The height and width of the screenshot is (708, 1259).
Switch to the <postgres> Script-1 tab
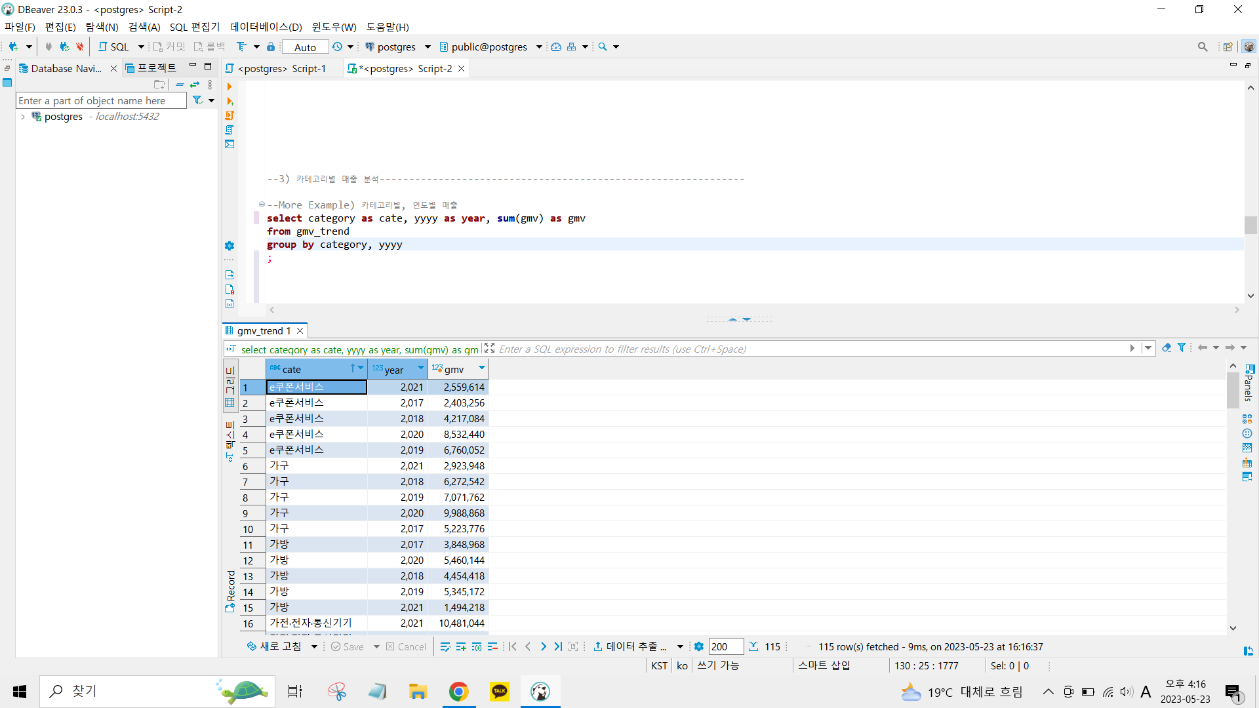281,69
